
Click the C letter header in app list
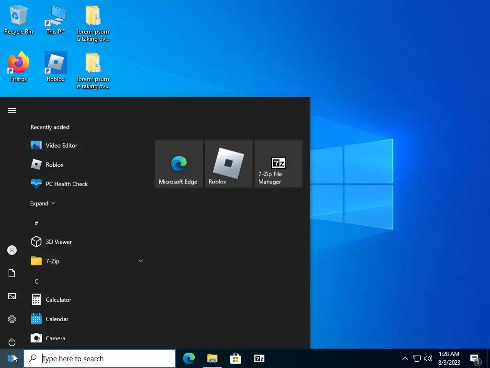36,281
